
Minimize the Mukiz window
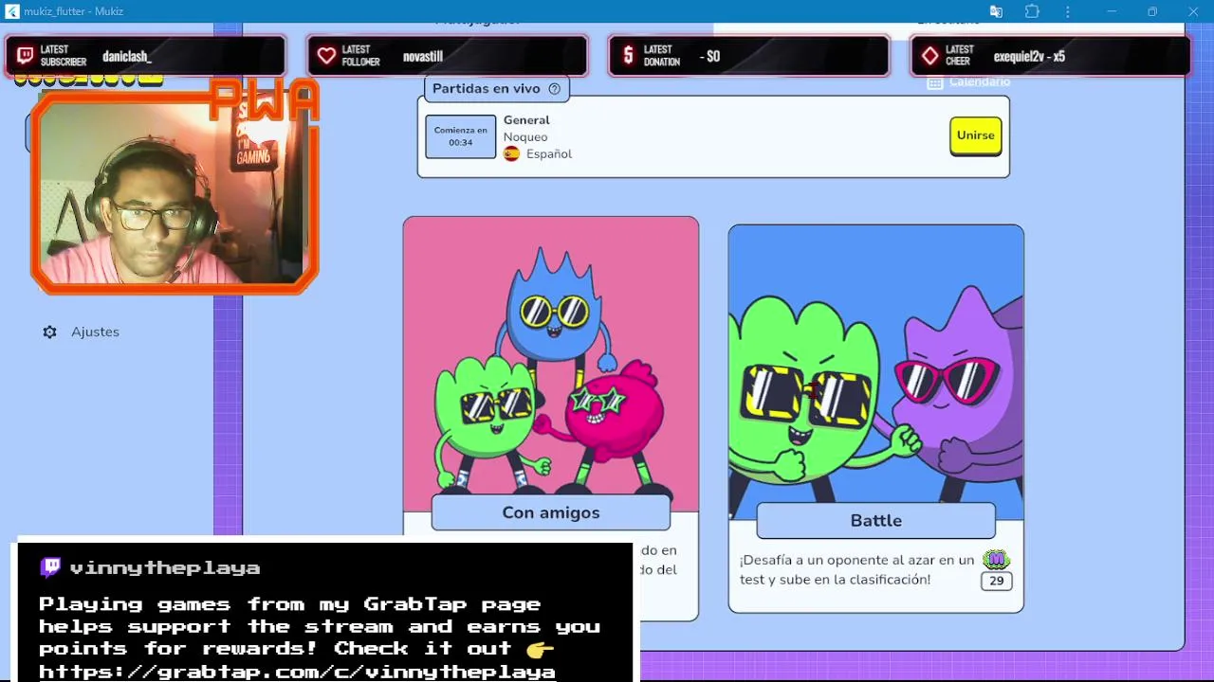(1112, 11)
